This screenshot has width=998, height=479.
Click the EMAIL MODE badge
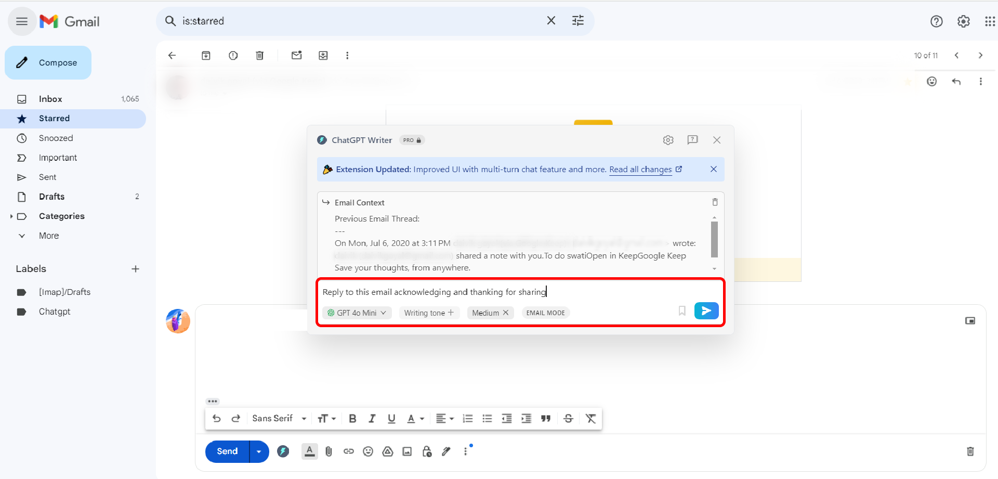(x=545, y=313)
